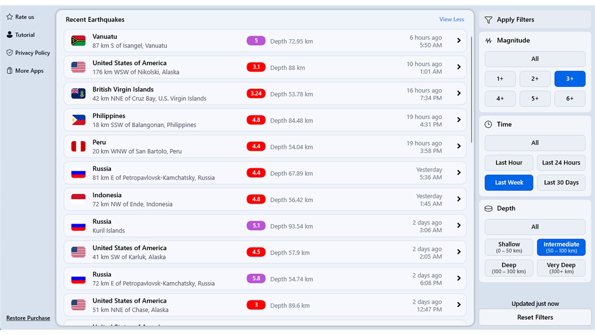The width and height of the screenshot is (595, 335).
Task: Click the shield icon beside Privacy Policy
Action: [9, 53]
